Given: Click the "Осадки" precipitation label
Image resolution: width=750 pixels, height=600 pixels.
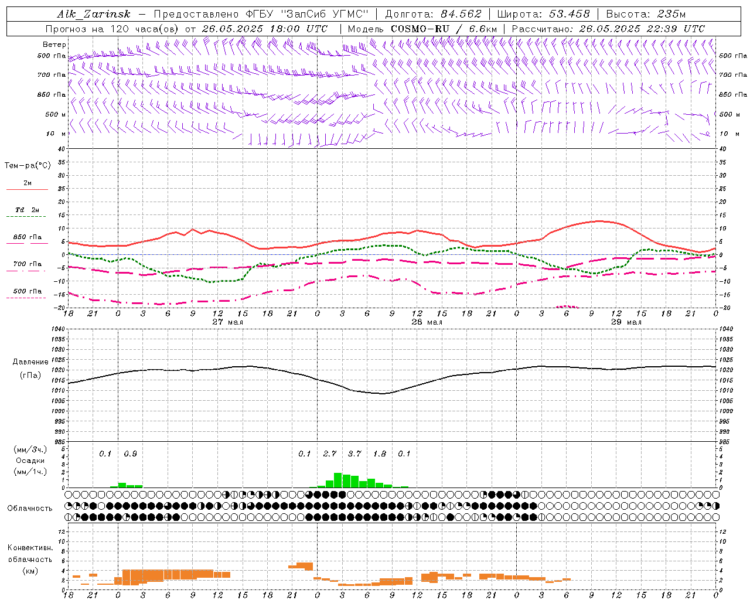Looking at the screenshot, I should 30,461.
